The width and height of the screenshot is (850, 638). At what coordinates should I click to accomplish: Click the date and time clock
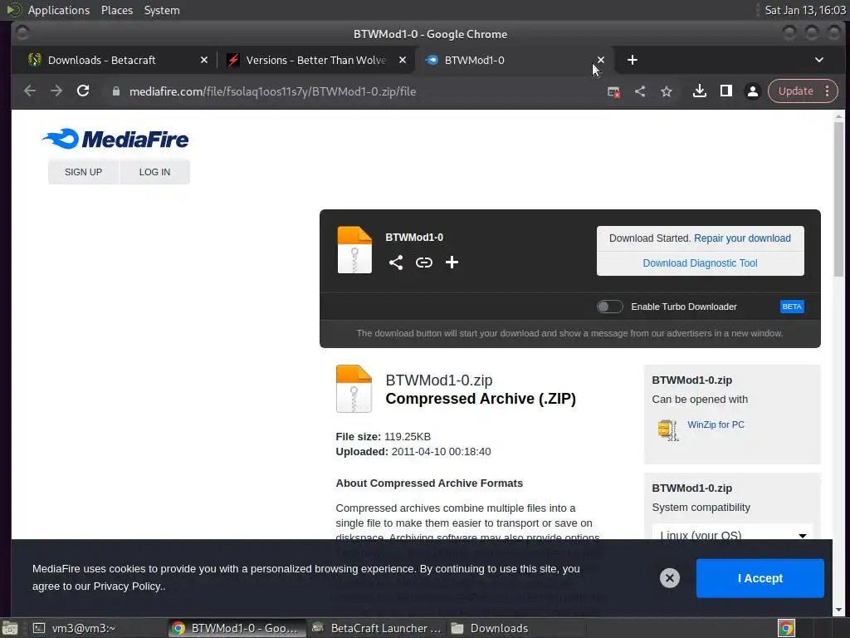(x=805, y=10)
